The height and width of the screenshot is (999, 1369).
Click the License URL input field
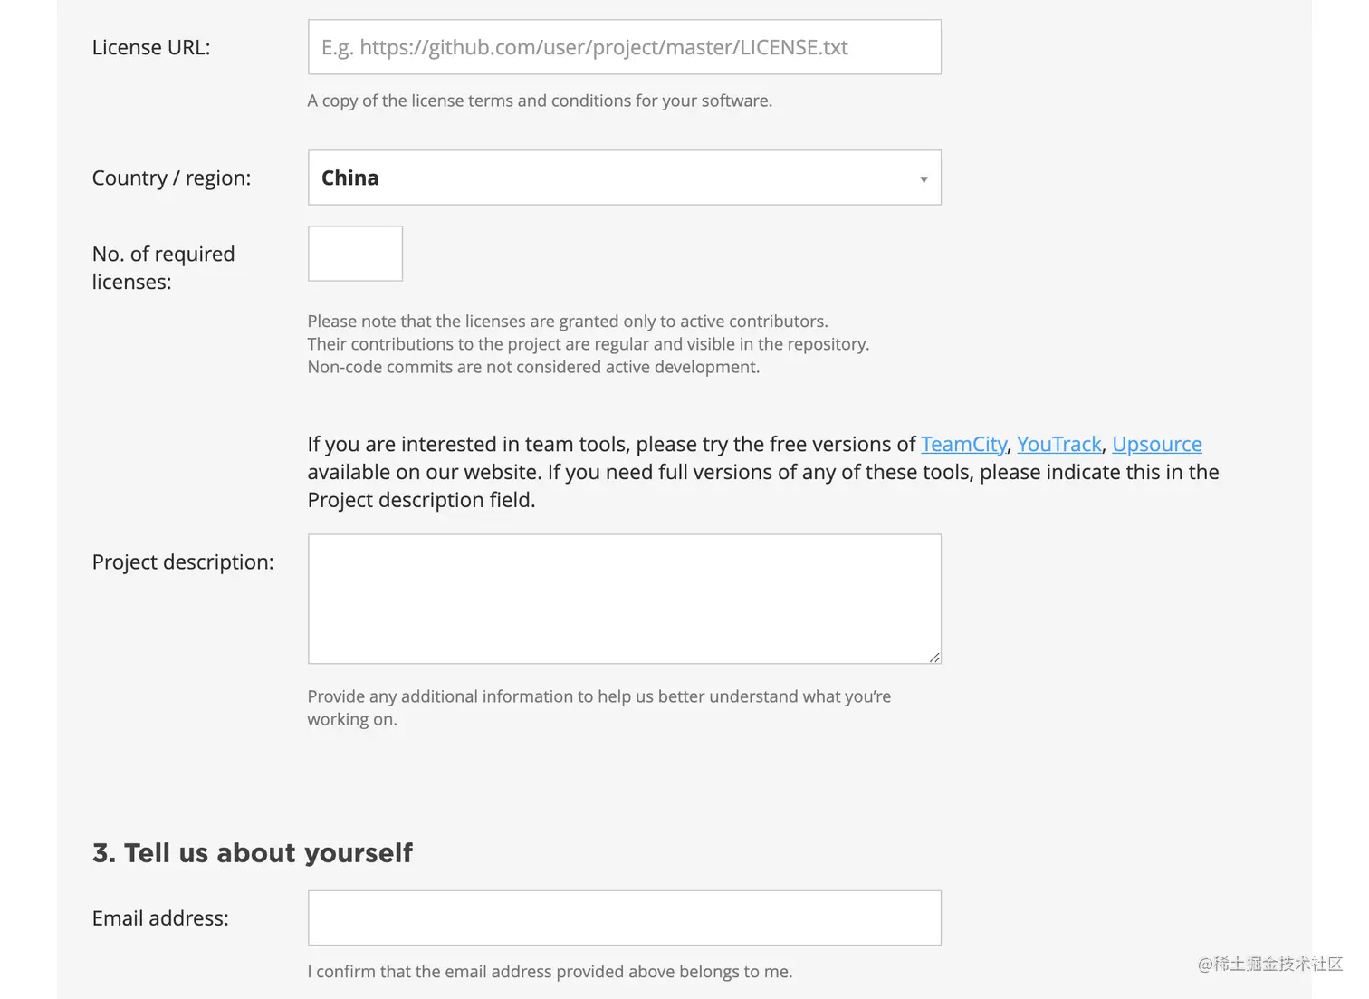click(624, 47)
